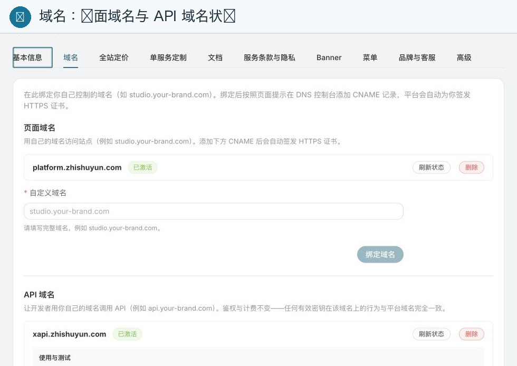Refresh status for xapi.zhishuyun.com

(432, 334)
